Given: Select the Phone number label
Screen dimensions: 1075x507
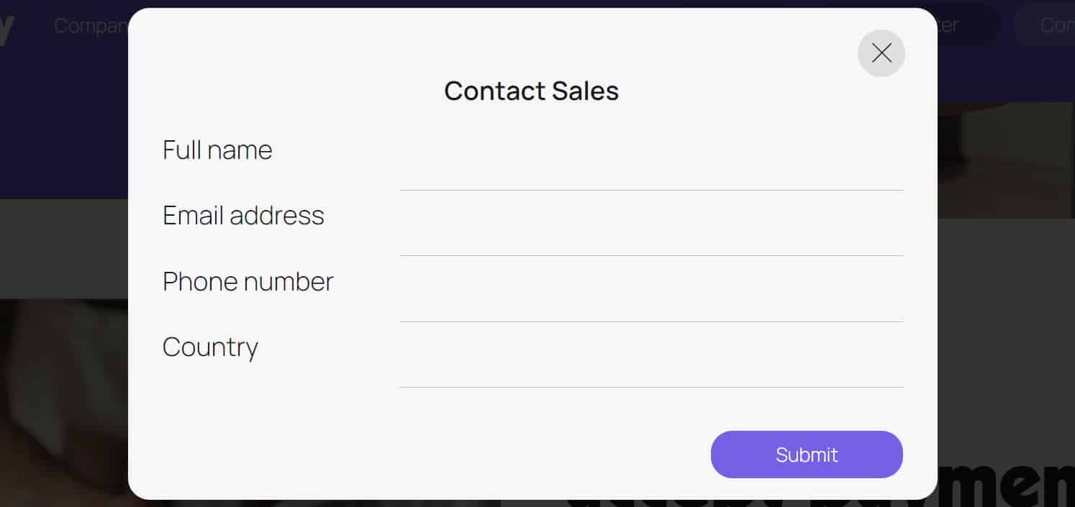Looking at the screenshot, I should (248, 281).
